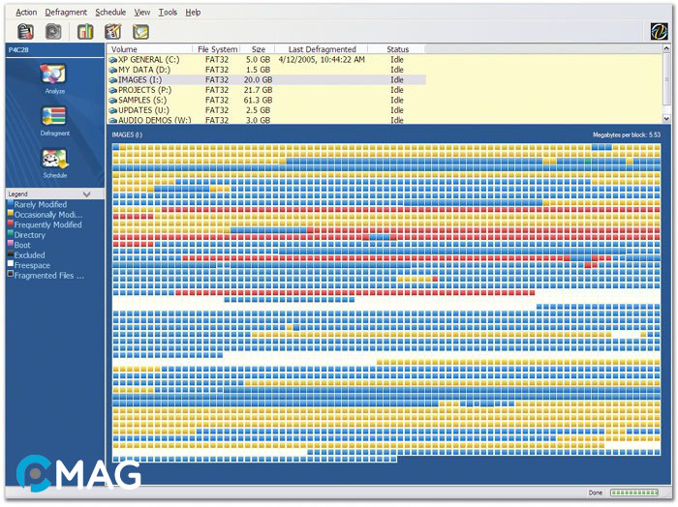Select the XP GENERAL (C:) volume row

click(x=266, y=60)
